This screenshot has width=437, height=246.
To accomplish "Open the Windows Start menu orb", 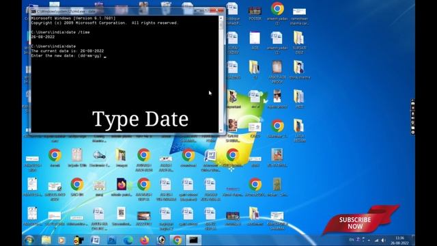I will (x=29, y=240).
